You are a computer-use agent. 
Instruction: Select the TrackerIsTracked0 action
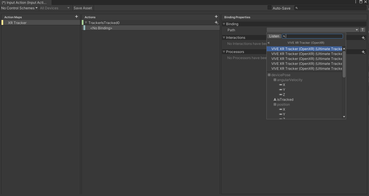tap(151, 23)
